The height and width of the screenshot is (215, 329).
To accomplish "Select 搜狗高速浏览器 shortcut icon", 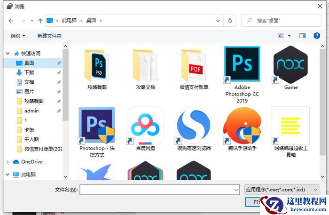I will pos(194,126).
